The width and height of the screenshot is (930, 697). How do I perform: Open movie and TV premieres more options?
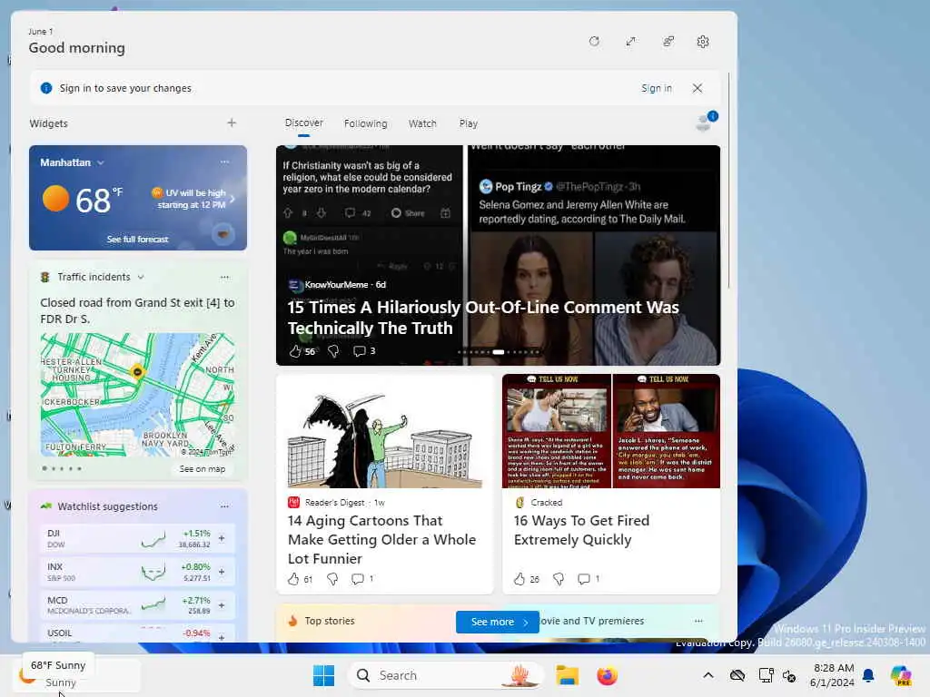[698, 621]
